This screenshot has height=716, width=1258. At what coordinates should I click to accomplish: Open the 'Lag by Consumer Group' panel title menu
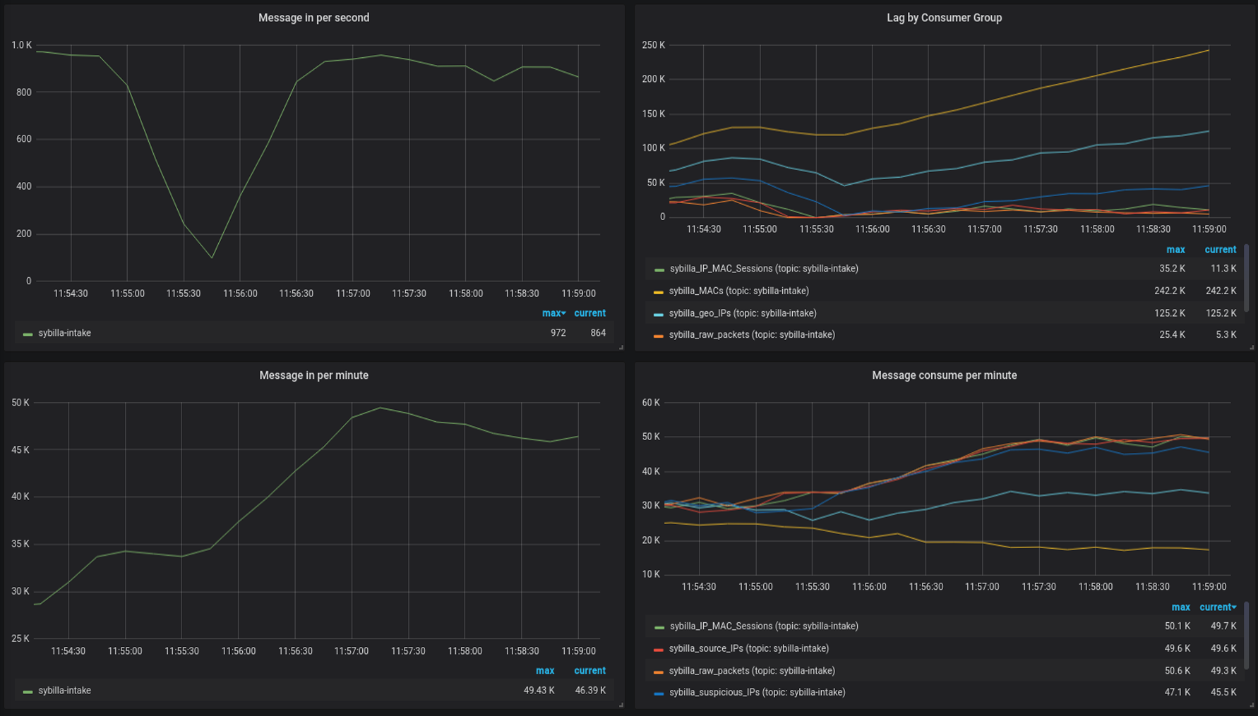point(944,18)
